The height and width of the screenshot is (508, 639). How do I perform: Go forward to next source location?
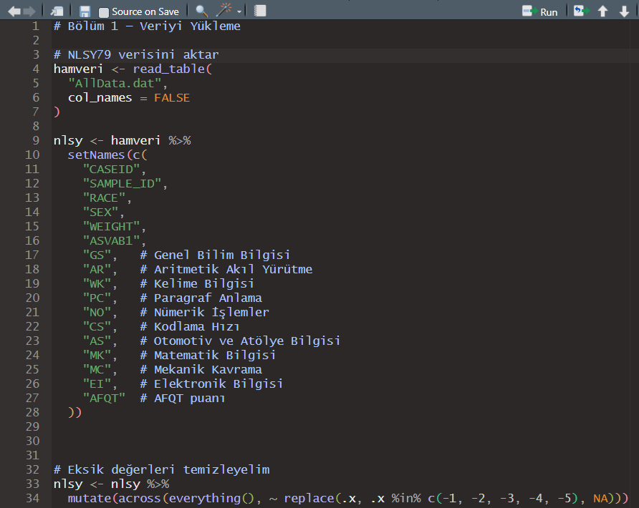(x=30, y=11)
